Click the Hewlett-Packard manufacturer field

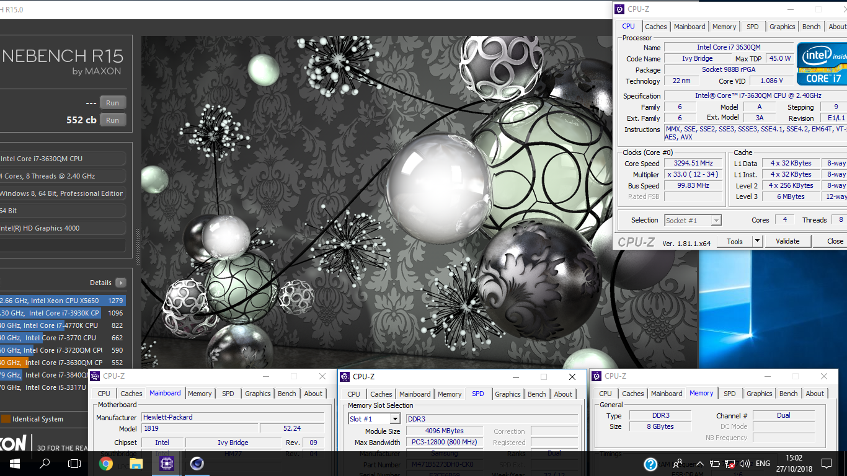coord(233,417)
